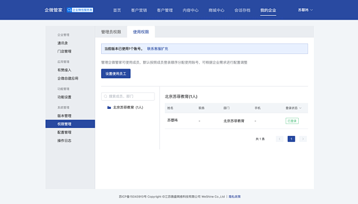Open 内容中心 in the top navigation
358x204 pixels.
[190, 10]
